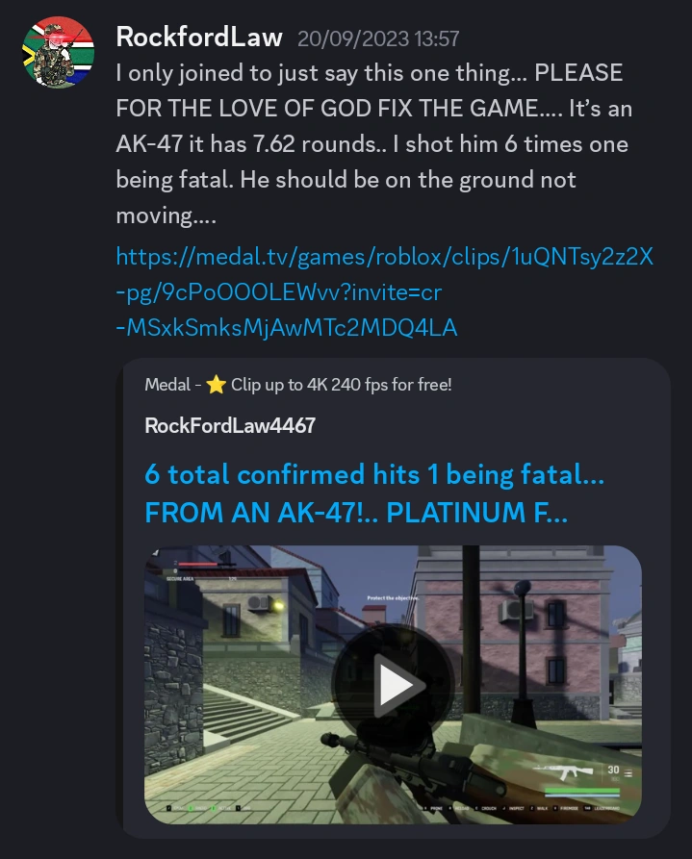Click the gold star emoji in embed header

[216, 385]
